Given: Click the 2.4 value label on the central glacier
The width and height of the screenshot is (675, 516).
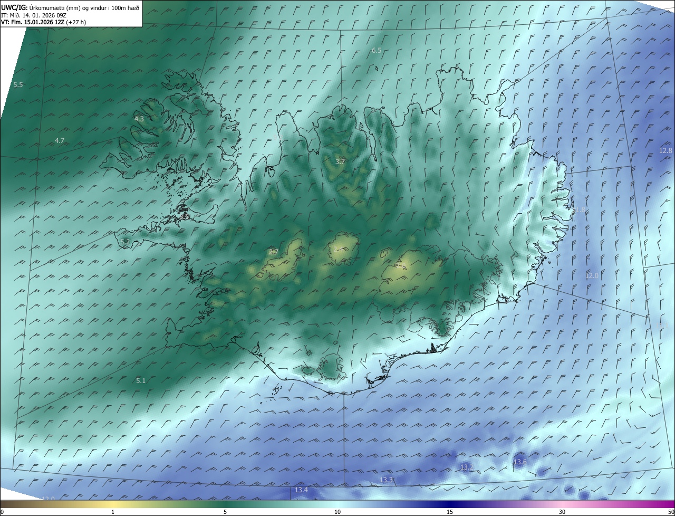Looking at the screenshot, I should click(338, 250).
